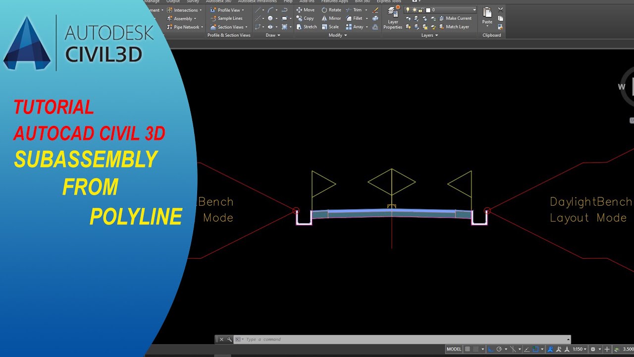Expand the Layers panel
The width and height of the screenshot is (634, 357).
pos(429,35)
